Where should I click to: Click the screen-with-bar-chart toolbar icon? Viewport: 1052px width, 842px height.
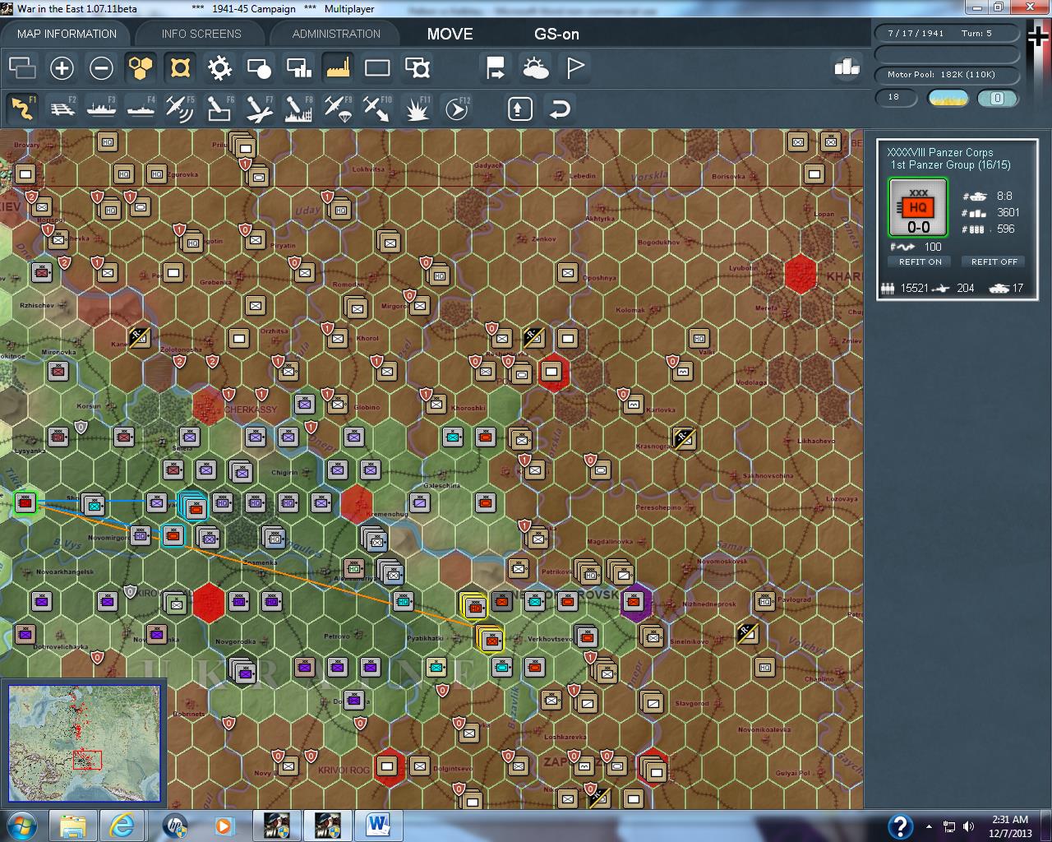click(x=298, y=67)
